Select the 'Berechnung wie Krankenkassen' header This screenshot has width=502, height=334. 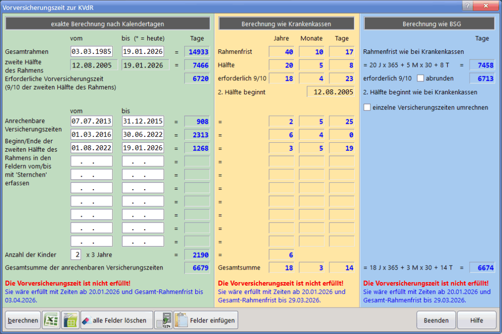tap(286, 23)
